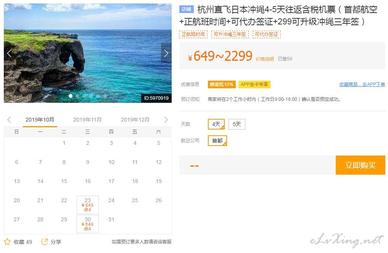This screenshot has width=388, height=253.
Task: Show the next photo with right arrow
Action: click(166, 53)
